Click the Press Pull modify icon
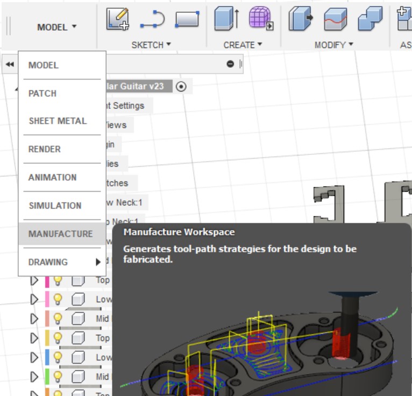Viewport: 412px width, 396px height. pos(301,18)
